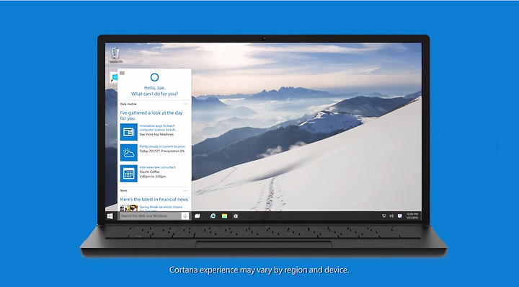Click the weather precipitation details text
The image size is (519, 287).
[x=162, y=151]
